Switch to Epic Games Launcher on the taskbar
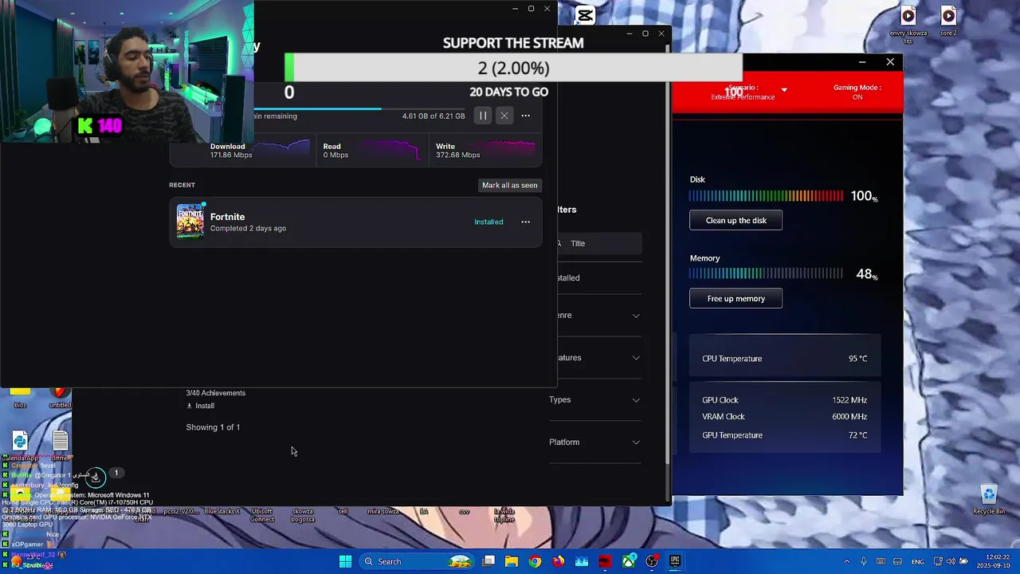1020x574 pixels. (675, 561)
